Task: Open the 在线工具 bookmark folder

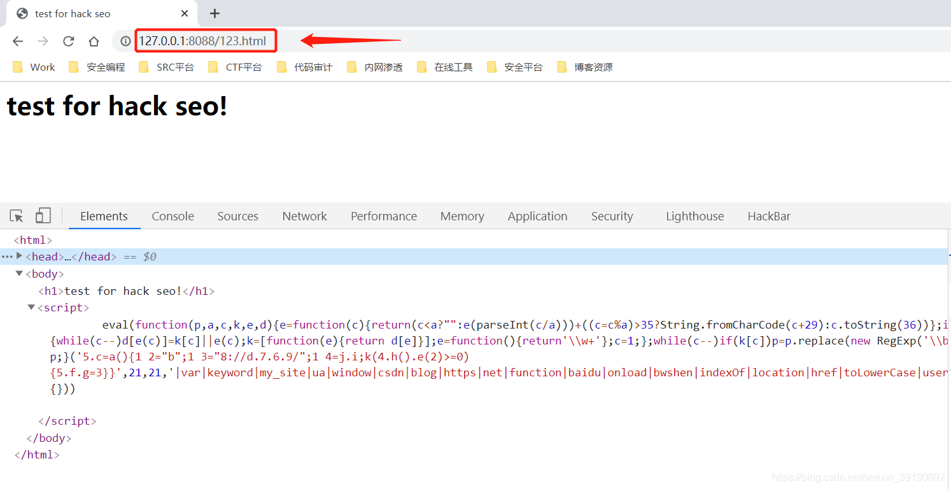Action: point(445,67)
